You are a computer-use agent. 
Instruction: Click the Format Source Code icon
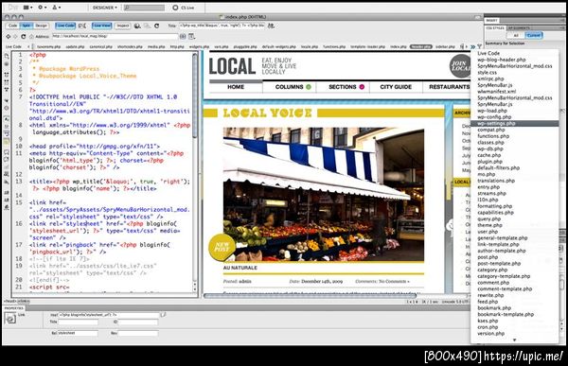(7, 207)
